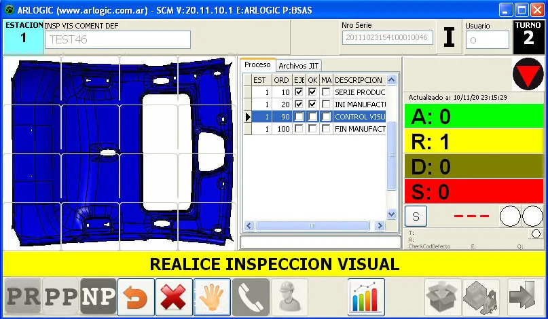Click the TURNO 2 shift indicator
548x319 pixels.
(x=528, y=37)
